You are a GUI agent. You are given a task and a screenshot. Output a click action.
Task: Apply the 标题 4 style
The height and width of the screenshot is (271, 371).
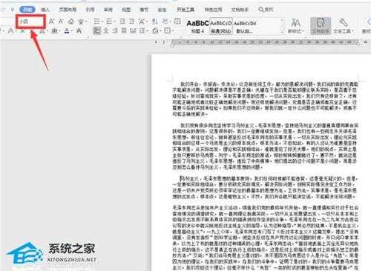point(197,26)
